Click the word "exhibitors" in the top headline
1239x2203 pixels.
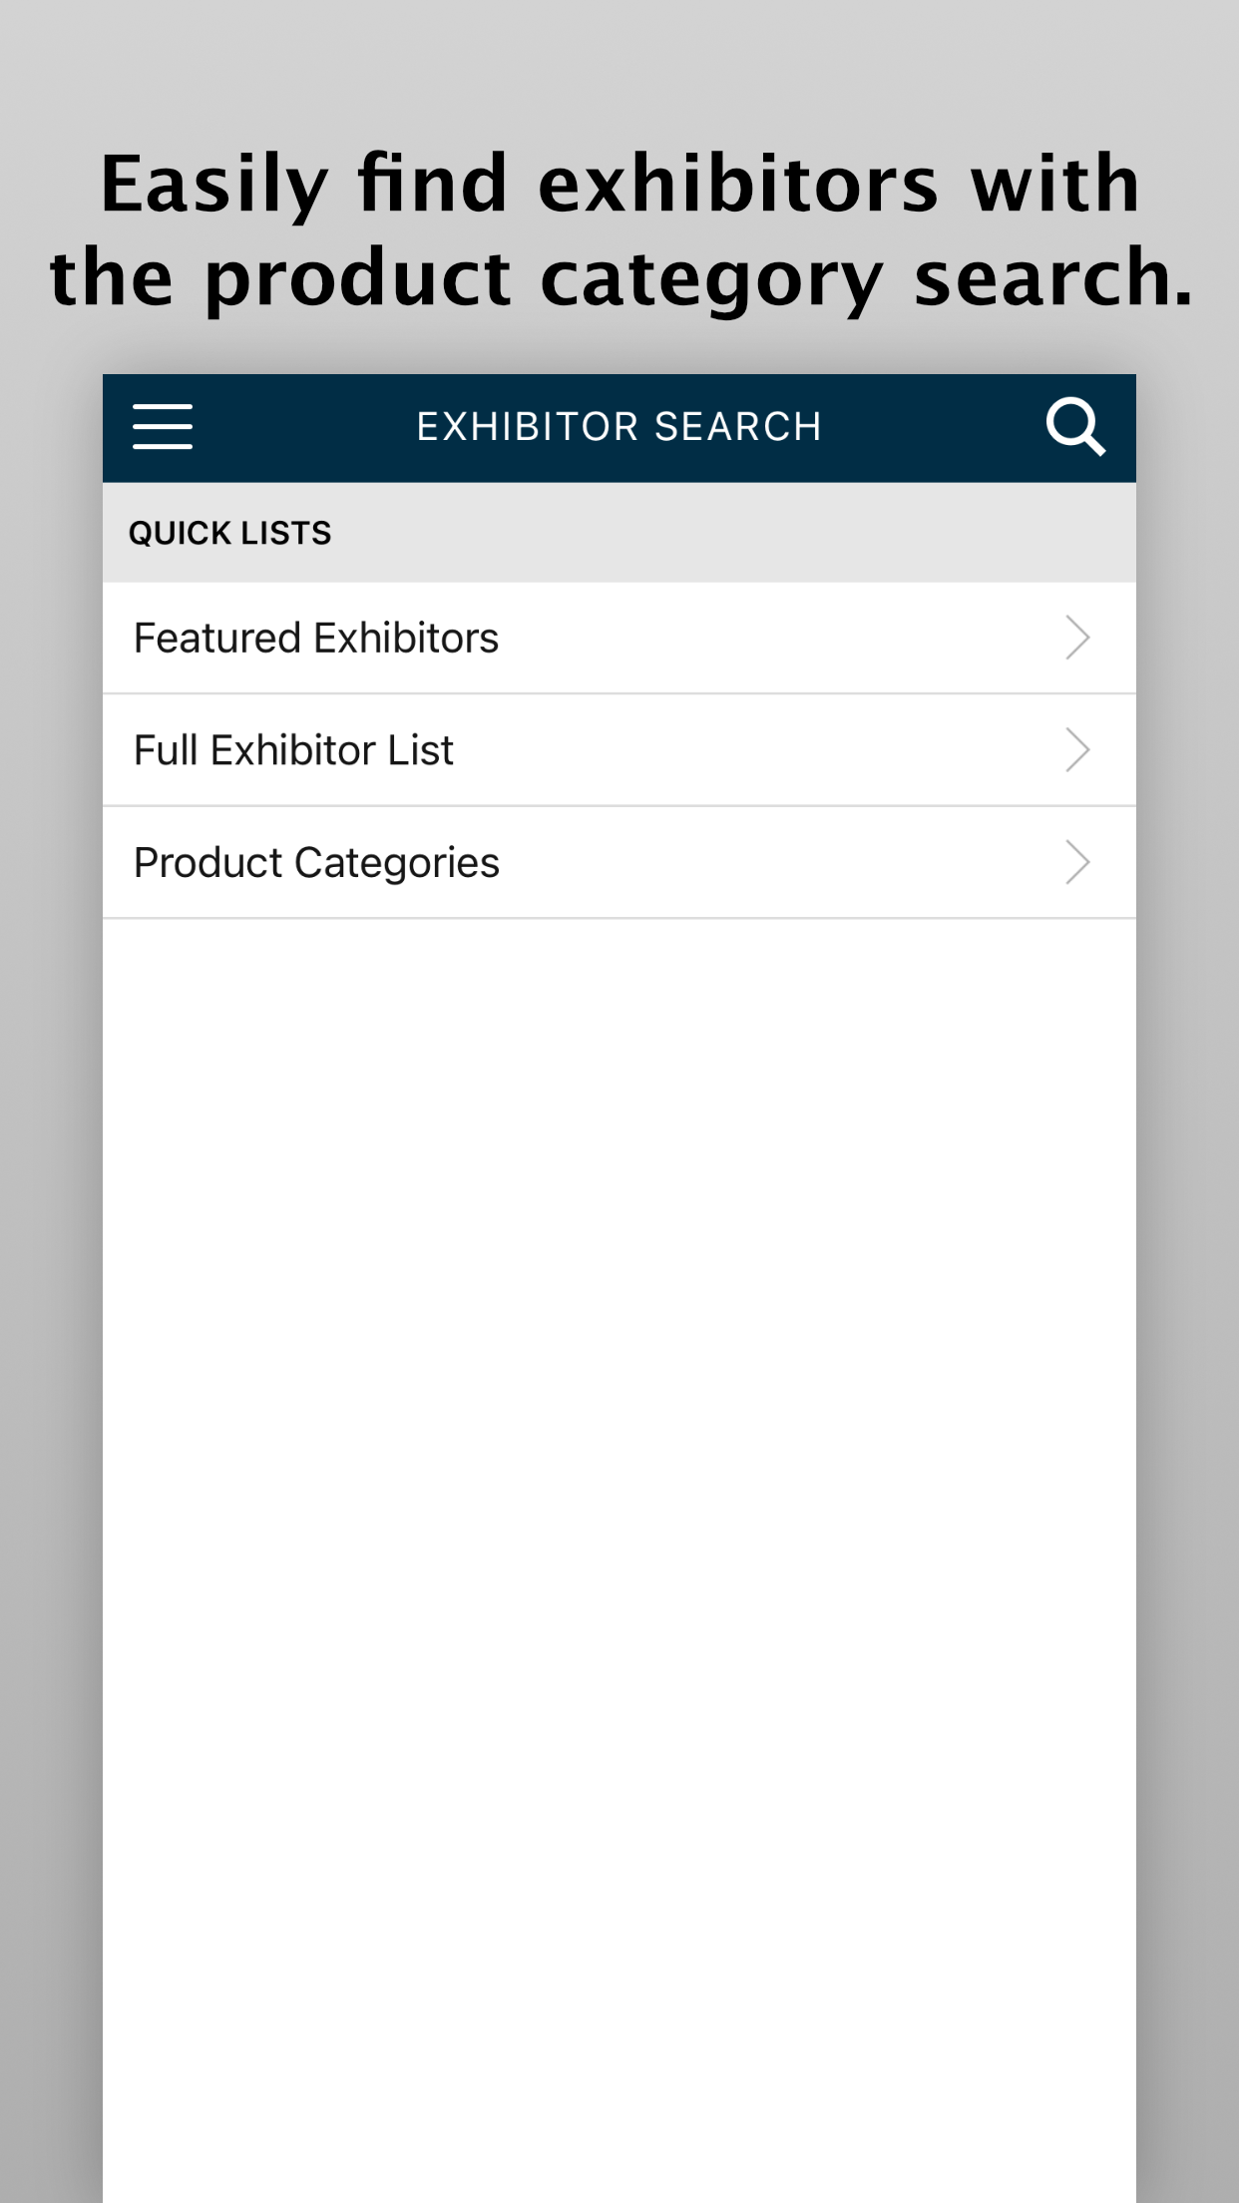tap(738, 185)
